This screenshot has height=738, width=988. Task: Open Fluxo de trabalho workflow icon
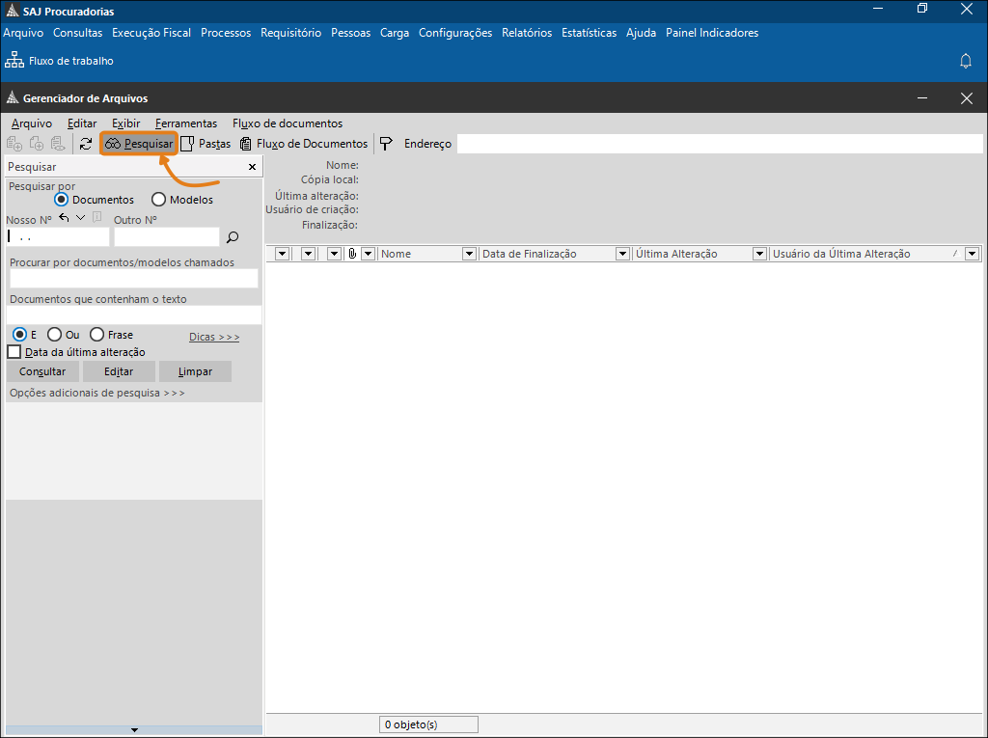point(14,61)
